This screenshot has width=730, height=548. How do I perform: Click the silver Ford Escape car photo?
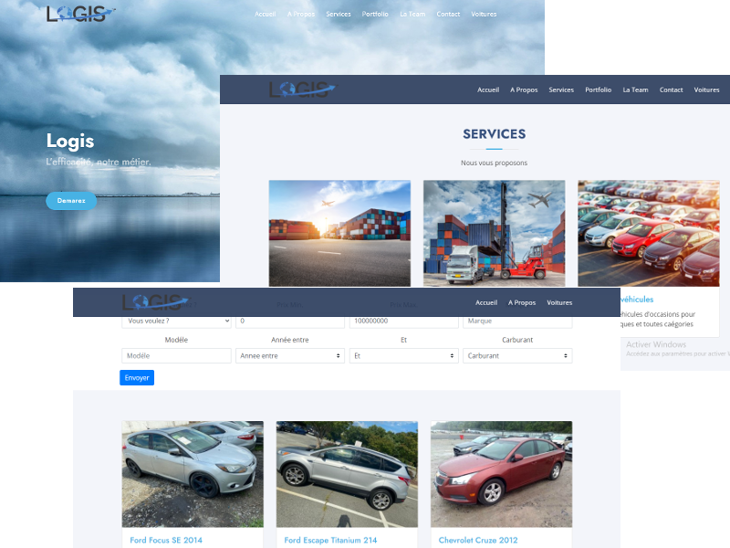[347, 473]
